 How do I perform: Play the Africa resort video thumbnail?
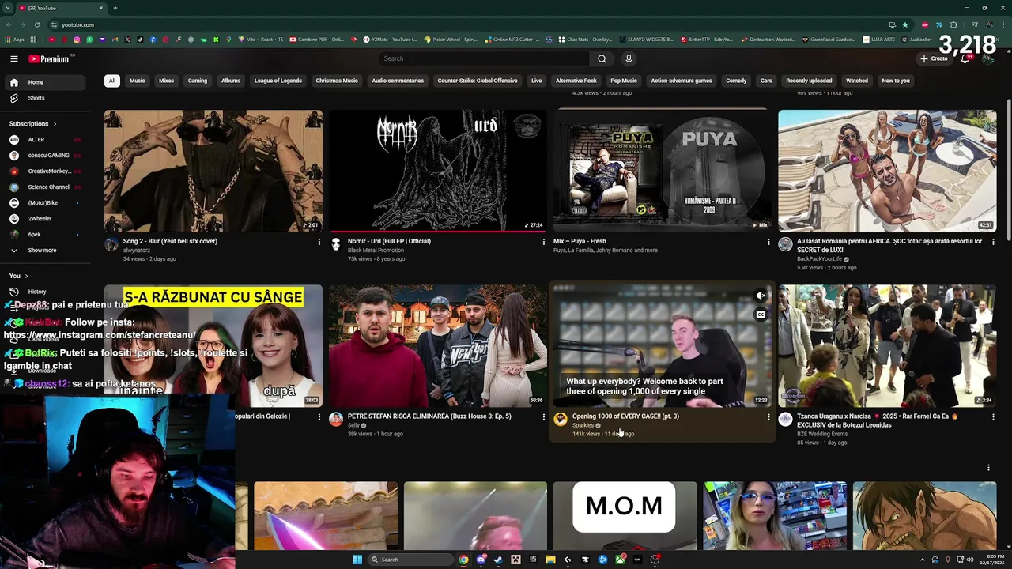click(887, 171)
